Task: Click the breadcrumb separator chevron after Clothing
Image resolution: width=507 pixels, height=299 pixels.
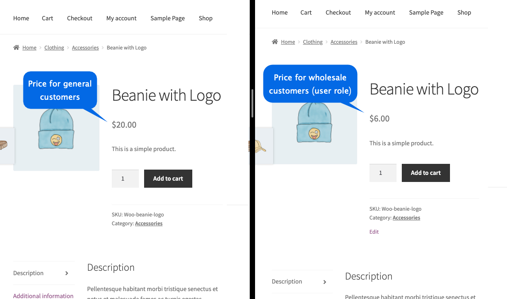Action: [67, 47]
